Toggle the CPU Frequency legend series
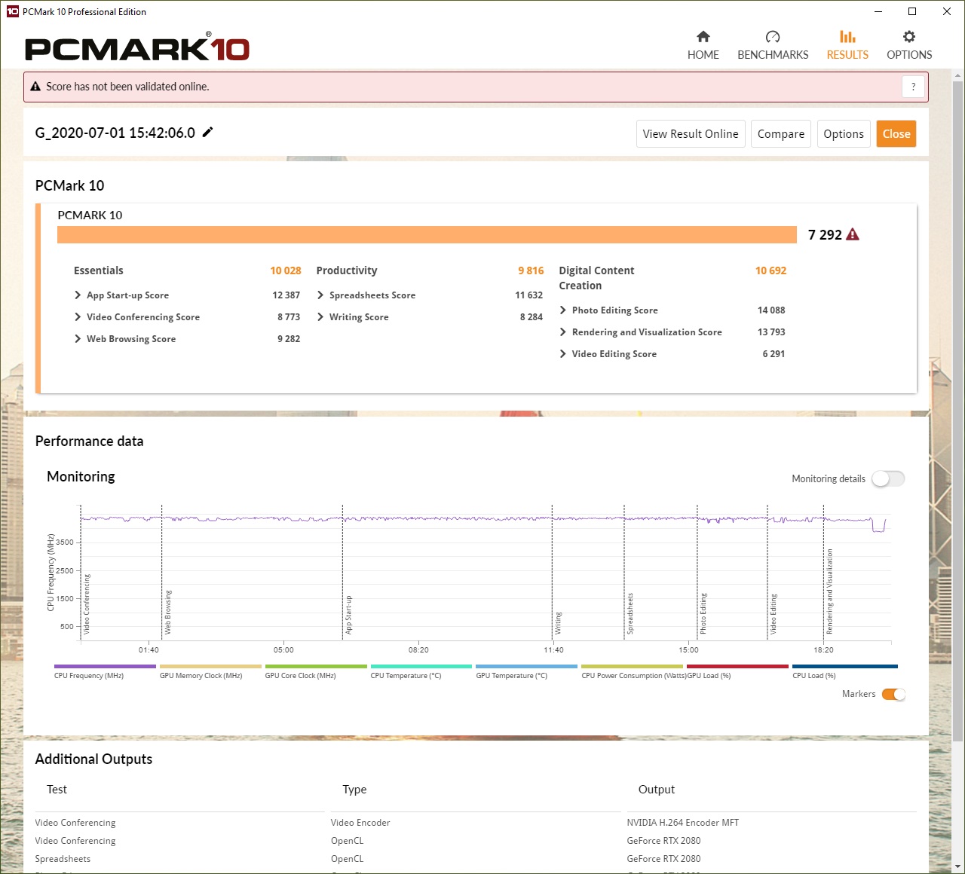965x874 pixels. pyautogui.click(x=105, y=667)
